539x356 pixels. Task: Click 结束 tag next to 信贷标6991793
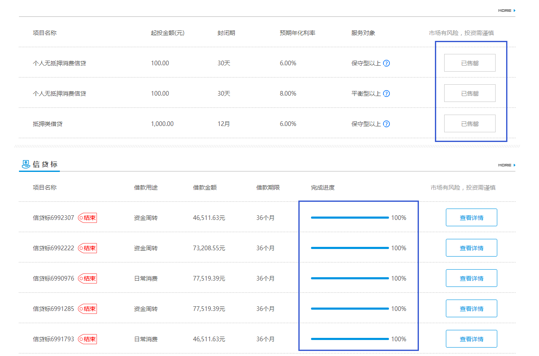(88, 339)
